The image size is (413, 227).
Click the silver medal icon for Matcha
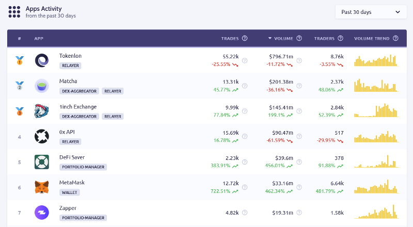tap(20, 86)
